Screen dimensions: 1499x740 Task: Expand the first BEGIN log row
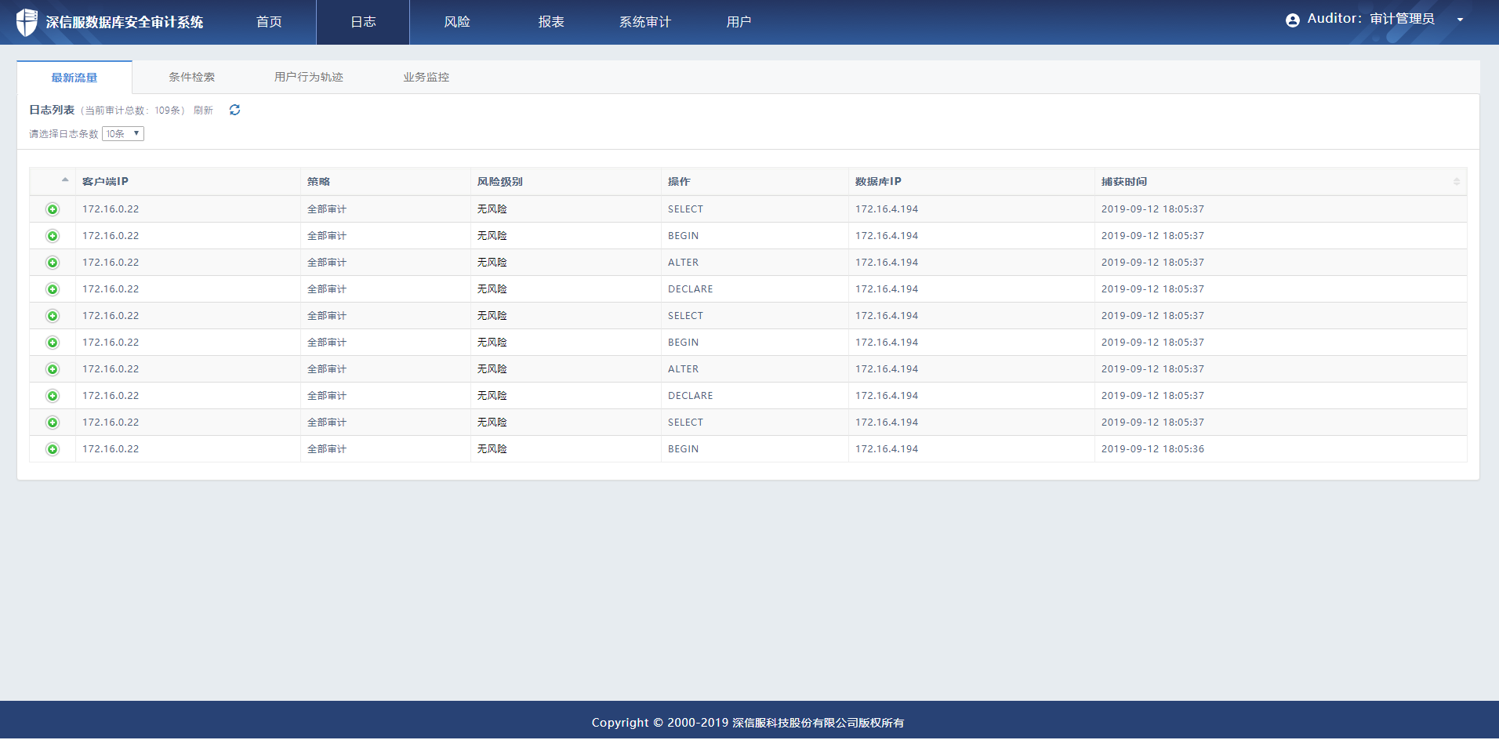point(53,236)
